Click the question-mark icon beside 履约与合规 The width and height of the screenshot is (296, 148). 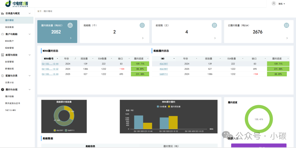2,90
